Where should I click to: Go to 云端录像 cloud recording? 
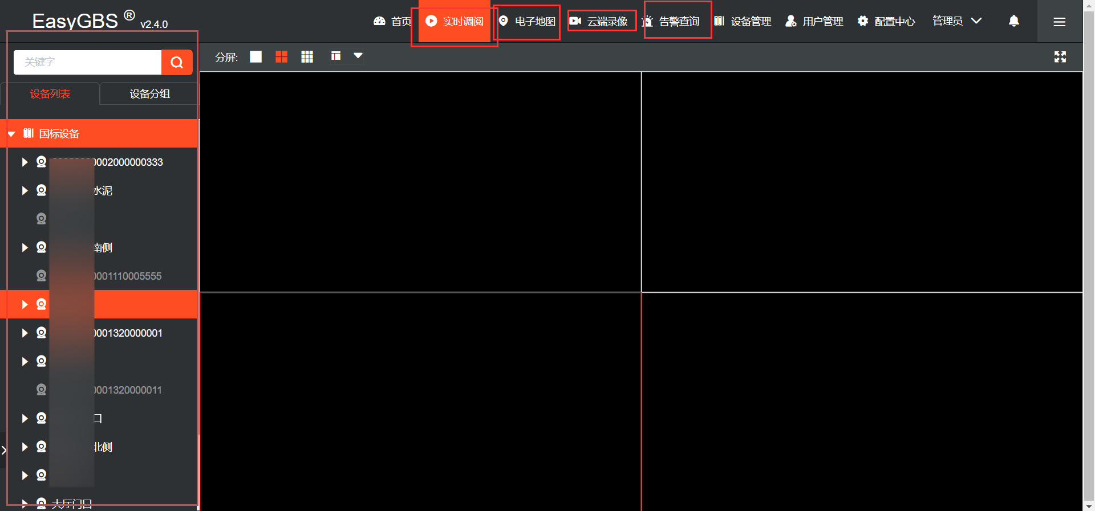(599, 21)
